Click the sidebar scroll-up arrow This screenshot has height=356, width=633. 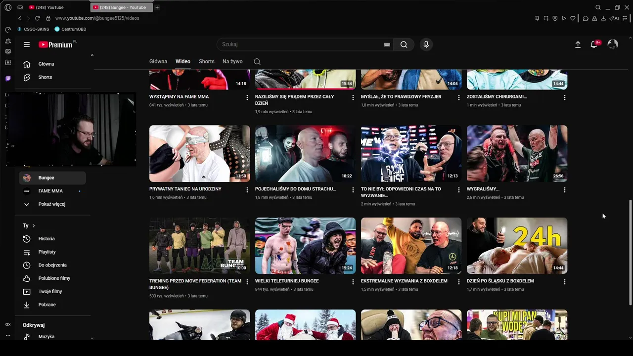point(92,55)
